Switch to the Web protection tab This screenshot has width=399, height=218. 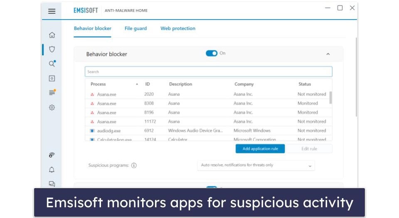click(x=178, y=29)
